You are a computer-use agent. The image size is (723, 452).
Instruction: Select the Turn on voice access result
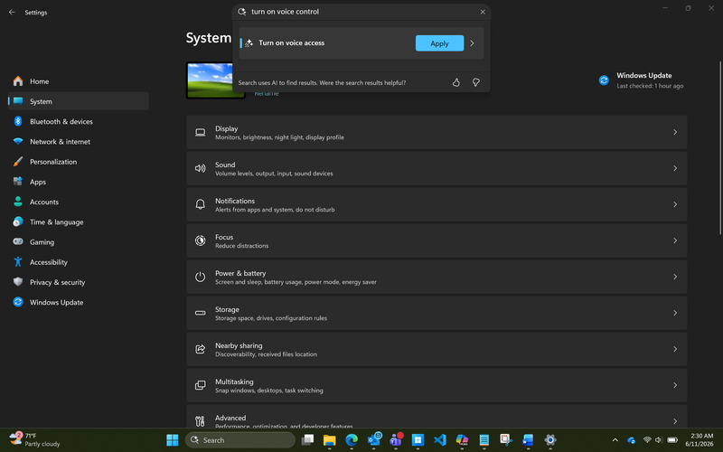[x=361, y=42]
